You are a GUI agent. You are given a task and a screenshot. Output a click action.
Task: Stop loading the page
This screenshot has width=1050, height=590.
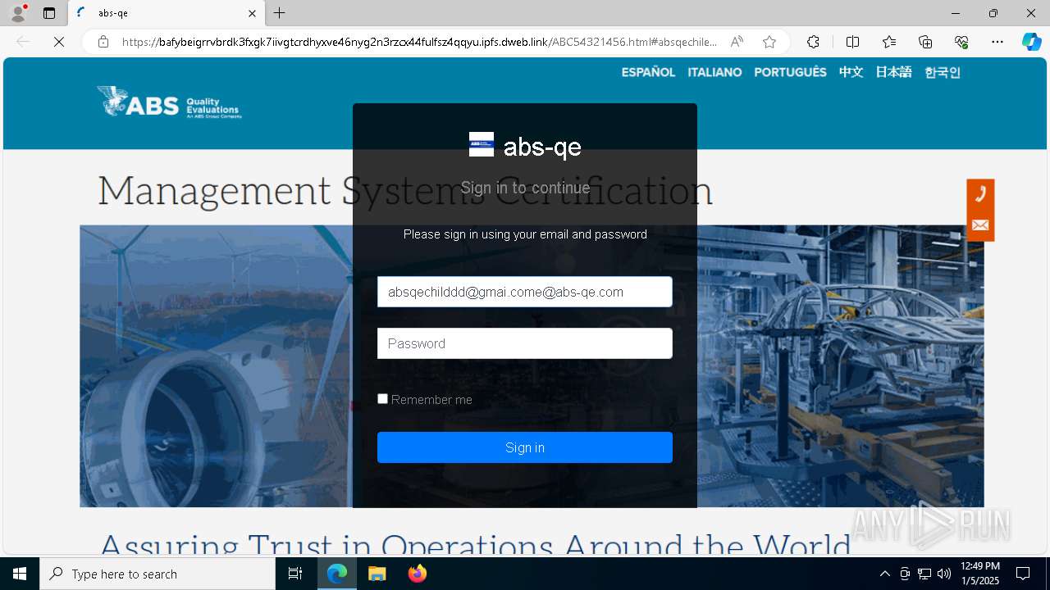tap(59, 42)
